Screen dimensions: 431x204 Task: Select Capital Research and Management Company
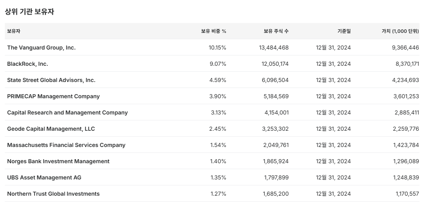pos(67,112)
